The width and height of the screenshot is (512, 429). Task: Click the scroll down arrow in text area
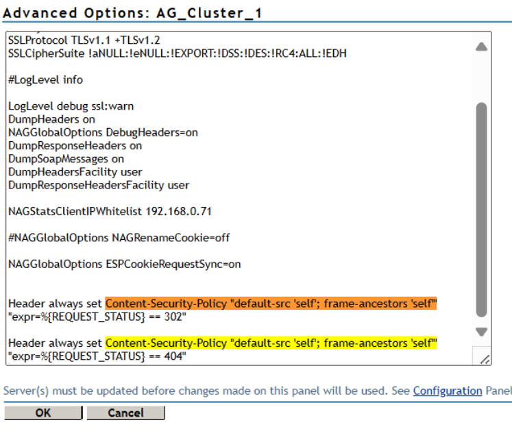pos(481,332)
